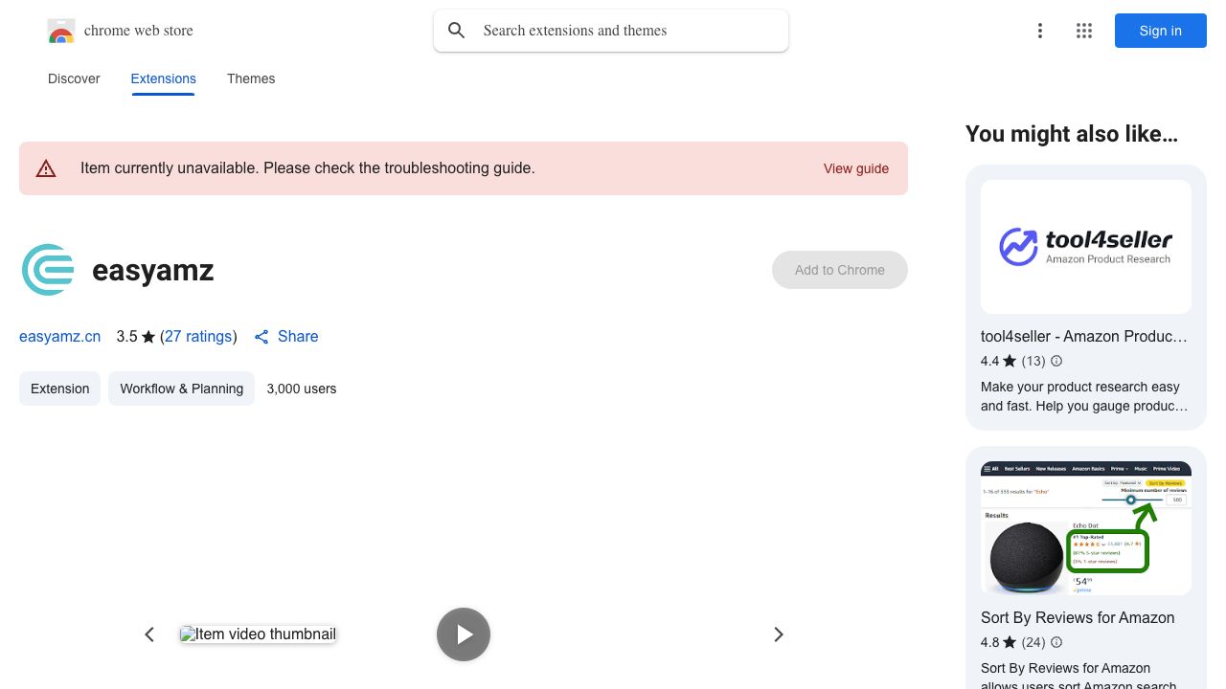Open the Google apps grid
The image size is (1226, 689).
point(1084,31)
